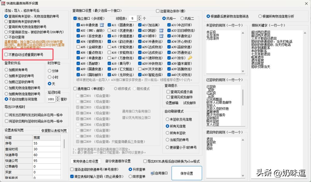This screenshot has width=311, height=182.
Task: Click the 快递单号 width cell showing 60
Action: coord(47,155)
